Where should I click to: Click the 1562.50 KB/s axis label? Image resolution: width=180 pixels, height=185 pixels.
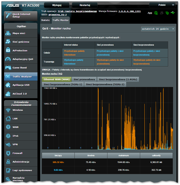coord(50,88)
